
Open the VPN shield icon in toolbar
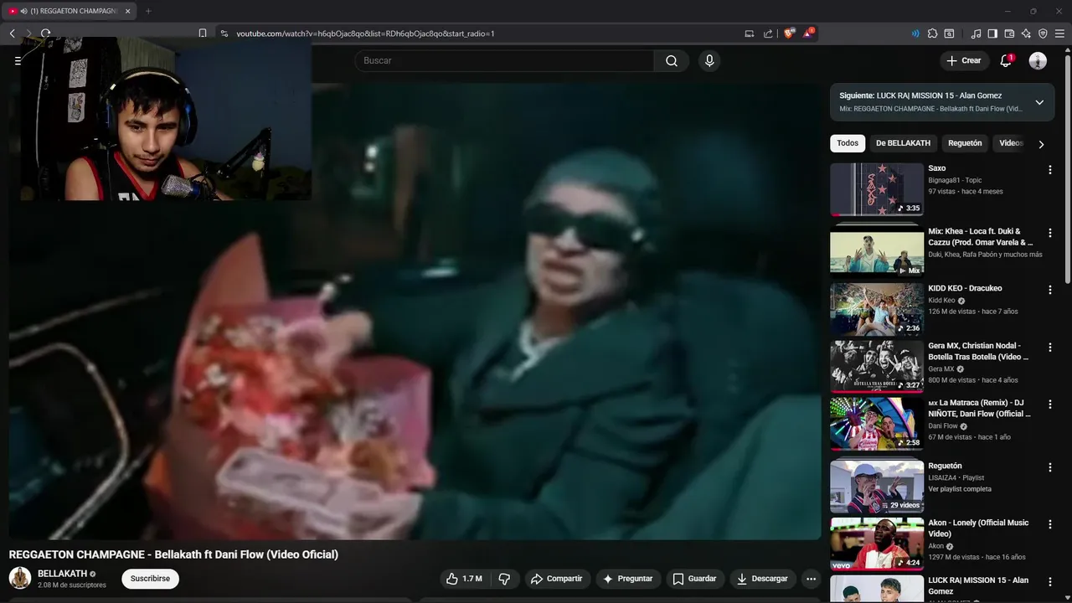coord(1043,33)
